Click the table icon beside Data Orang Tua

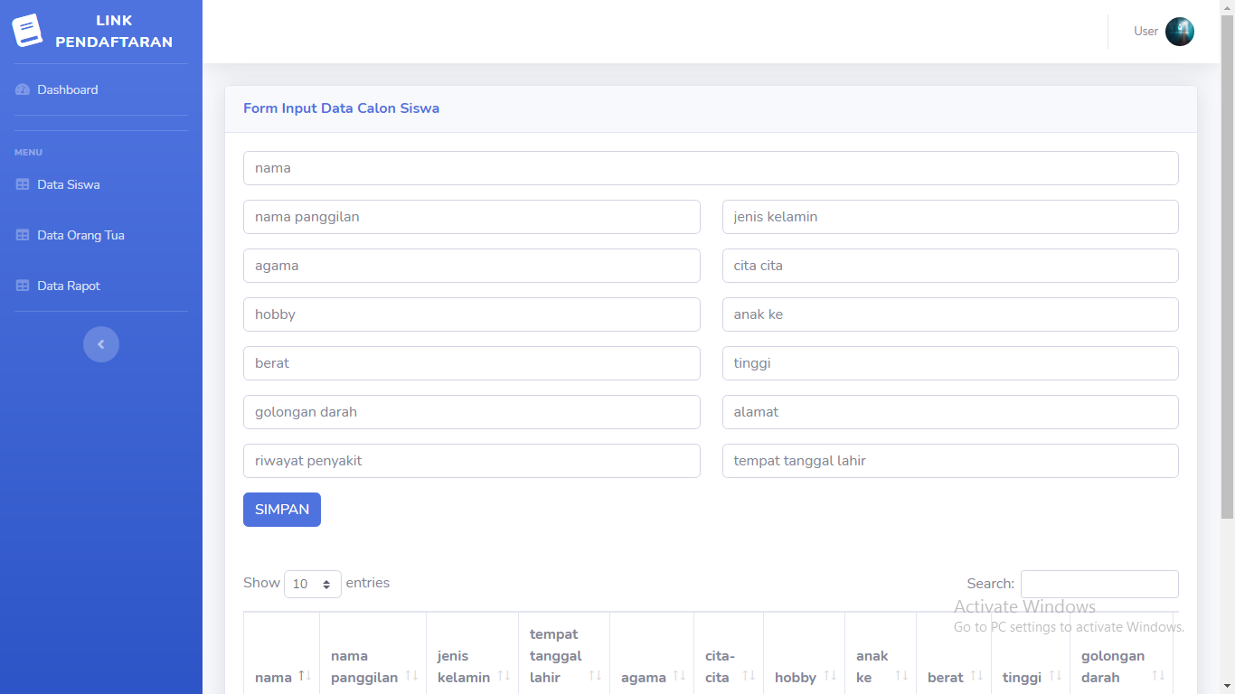click(x=23, y=235)
